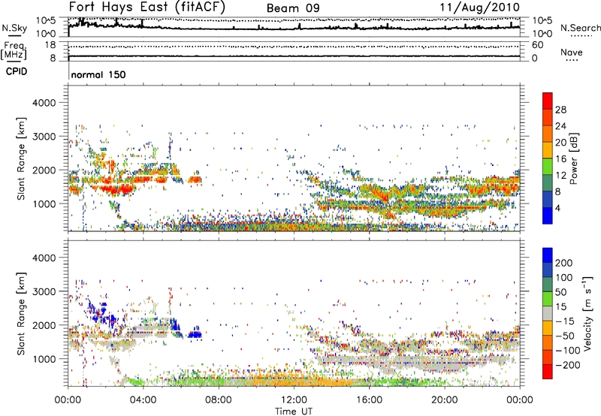The image size is (601, 416).
Task: Select the "Beam 09" heading
Action: tap(293, 8)
